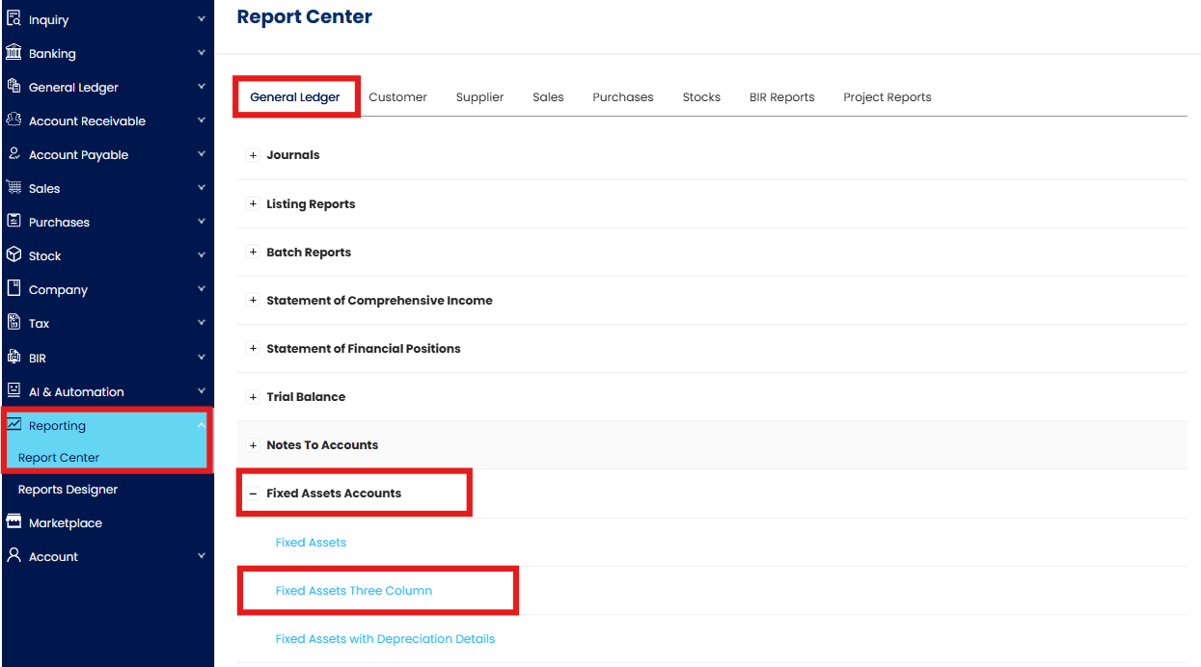Open Reports Designer in sidebar

point(68,489)
